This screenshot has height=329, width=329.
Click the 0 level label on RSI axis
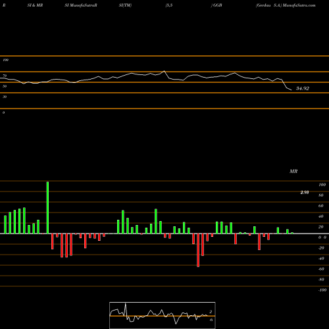pos(3,113)
